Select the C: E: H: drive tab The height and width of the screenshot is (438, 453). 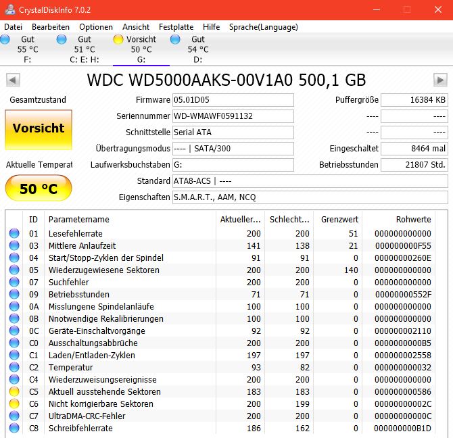click(84, 49)
